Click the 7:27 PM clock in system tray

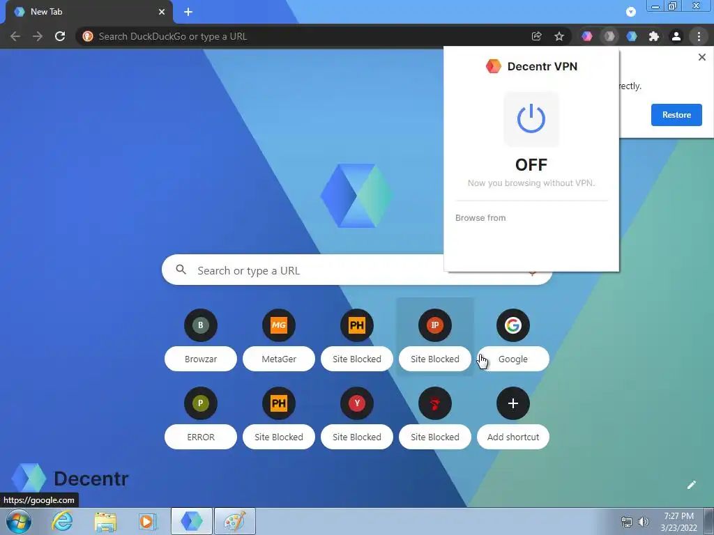678,516
